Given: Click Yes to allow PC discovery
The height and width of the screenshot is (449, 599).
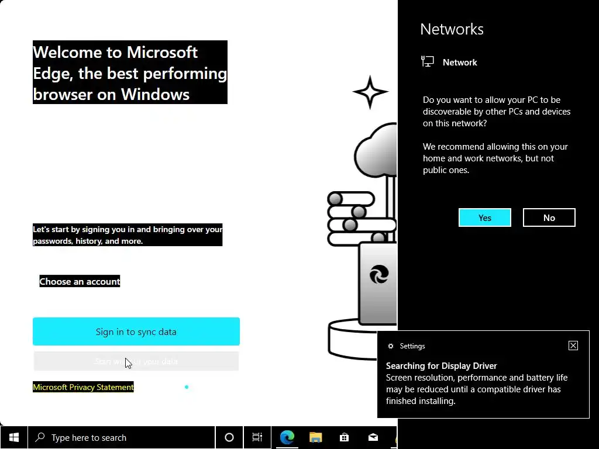Looking at the screenshot, I should tap(485, 217).
